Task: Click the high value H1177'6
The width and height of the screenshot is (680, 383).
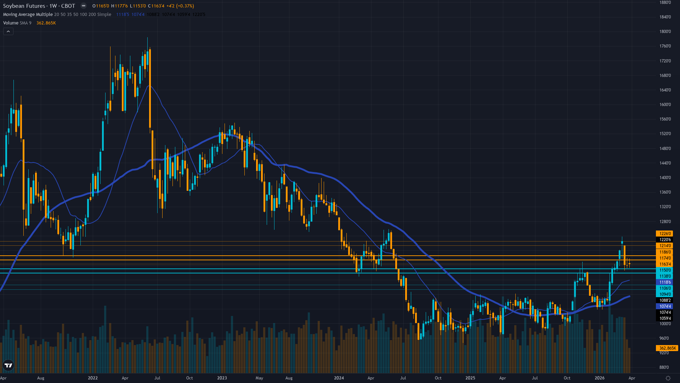Action: point(119,6)
